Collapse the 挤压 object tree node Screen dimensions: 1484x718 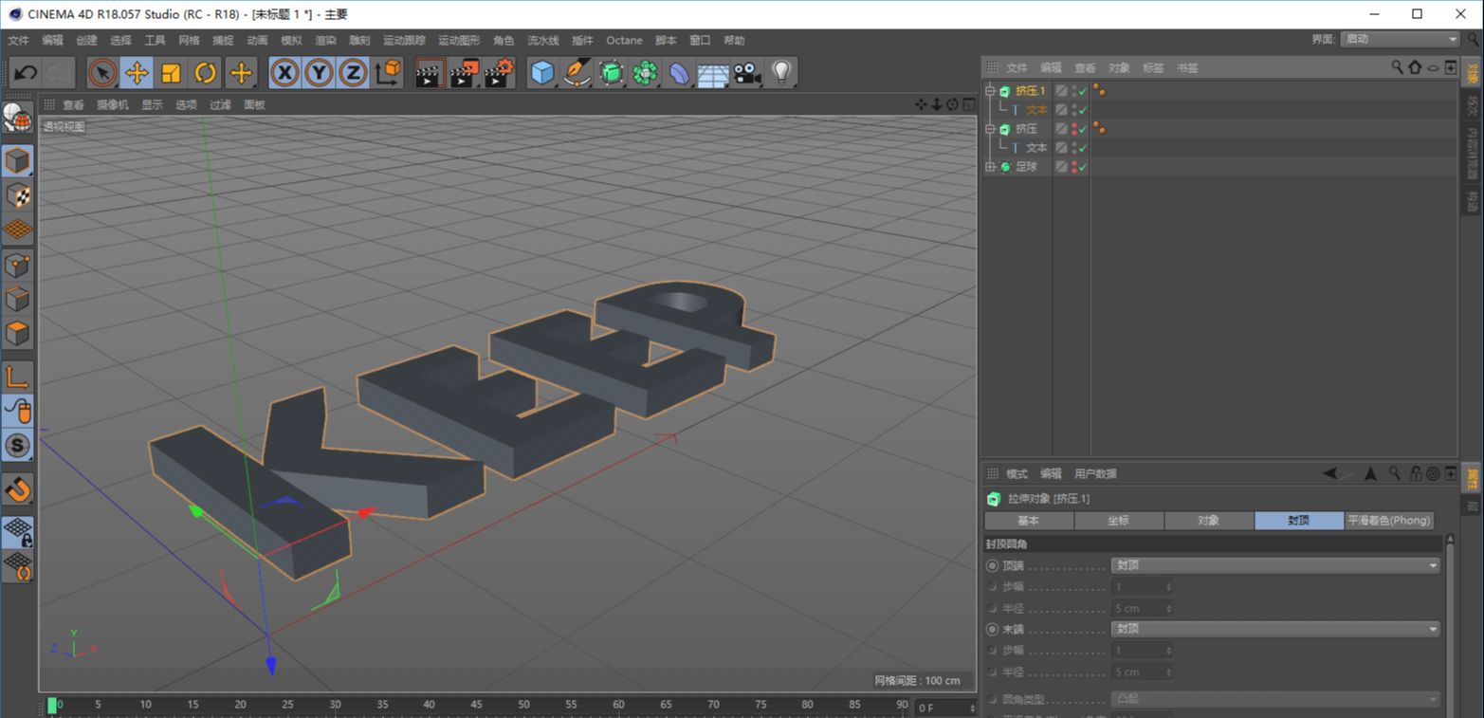tap(991, 128)
